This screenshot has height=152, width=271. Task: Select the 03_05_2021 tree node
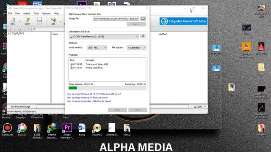[18, 33]
